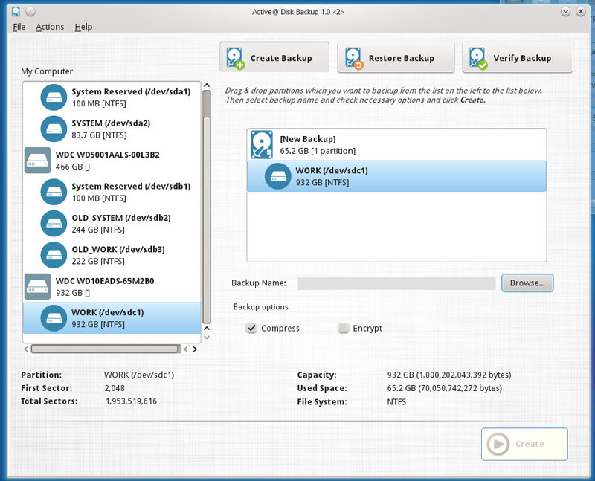595x481 pixels.
Task: Select the OLD_WORK (/dev/sdb3) partition
Action: coord(112,255)
